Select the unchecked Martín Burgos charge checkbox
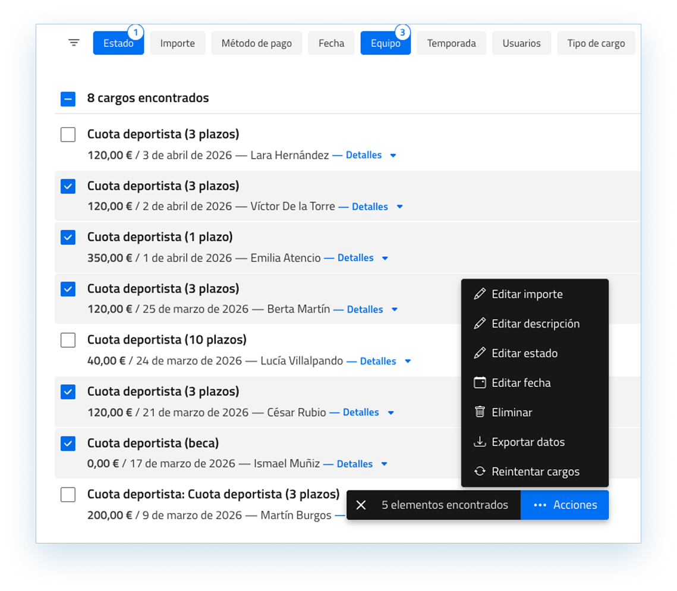Viewport: 677px width, 591px height. (x=68, y=495)
